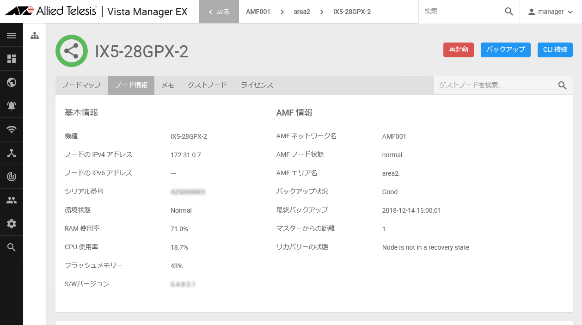Click the last backup time 2018-12-14 15:00:01
Viewport: 582px width, 325px height.
411,210
